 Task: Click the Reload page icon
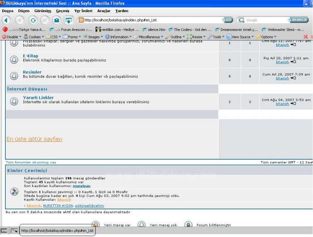tap(33, 20)
